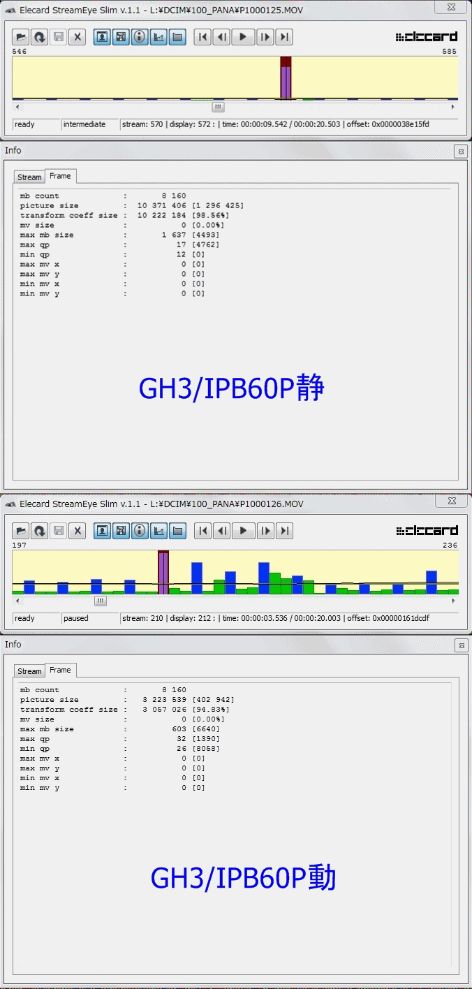The width and height of the screenshot is (472, 989).
Task: Step back one frame in the P1000126.MOV window
Action: pyautogui.click(x=222, y=531)
